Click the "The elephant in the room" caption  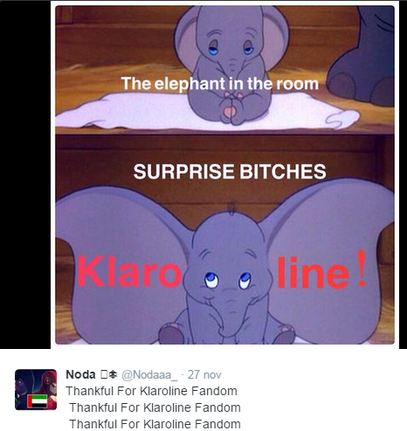pos(220,84)
